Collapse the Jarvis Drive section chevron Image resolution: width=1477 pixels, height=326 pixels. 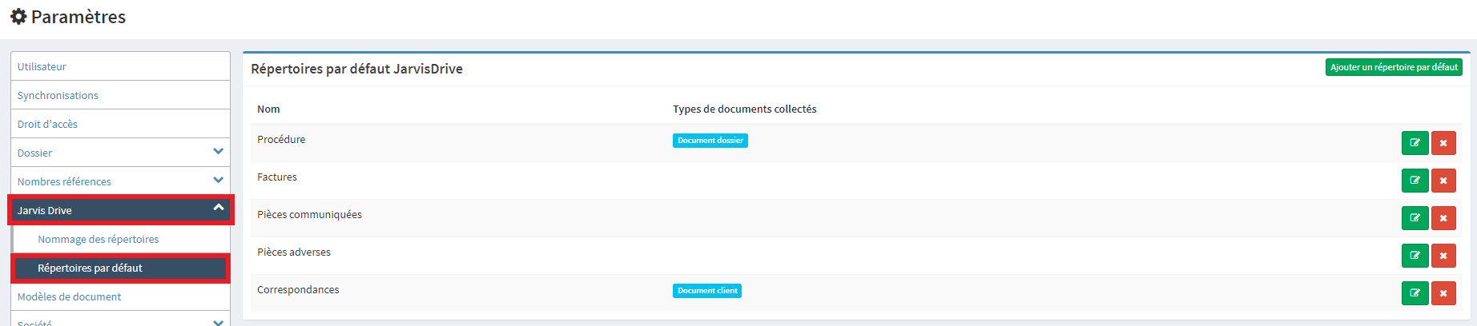(x=218, y=207)
